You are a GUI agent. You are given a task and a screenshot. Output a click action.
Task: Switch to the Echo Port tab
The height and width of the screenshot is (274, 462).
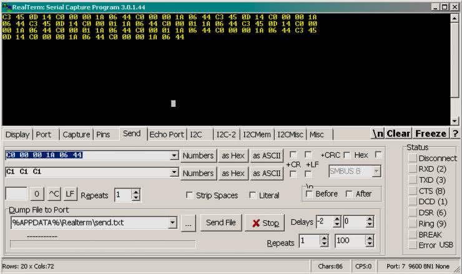click(x=166, y=134)
